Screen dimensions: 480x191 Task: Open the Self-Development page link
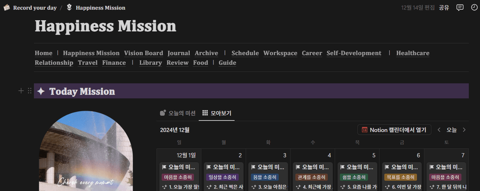click(x=354, y=53)
